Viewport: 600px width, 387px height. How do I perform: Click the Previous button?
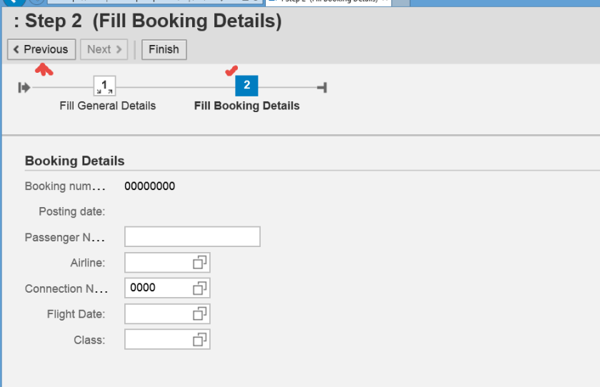[41, 49]
